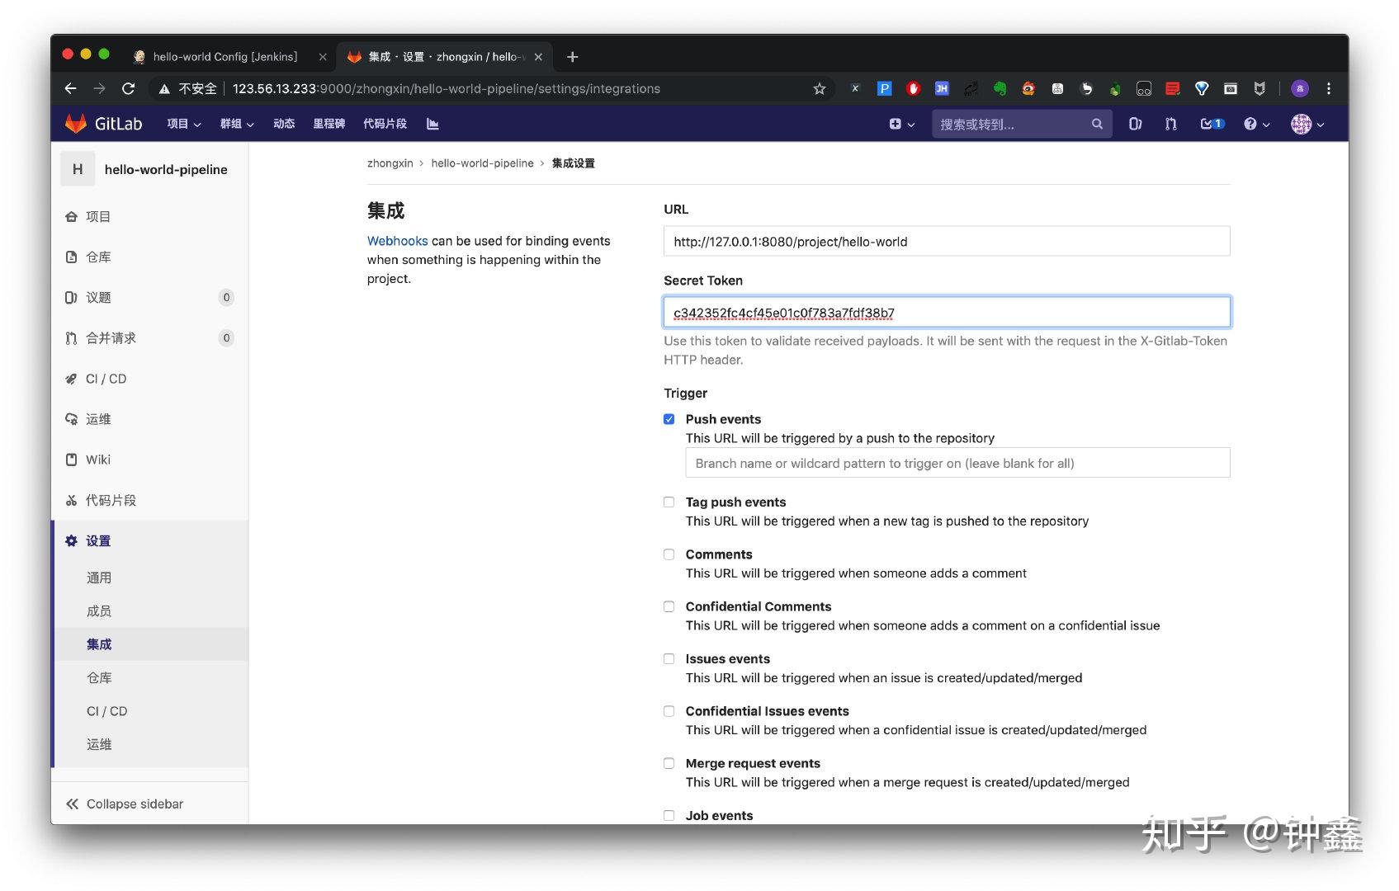Check Confidential Issues events
Viewport: 1399px width, 891px height.
click(x=669, y=711)
